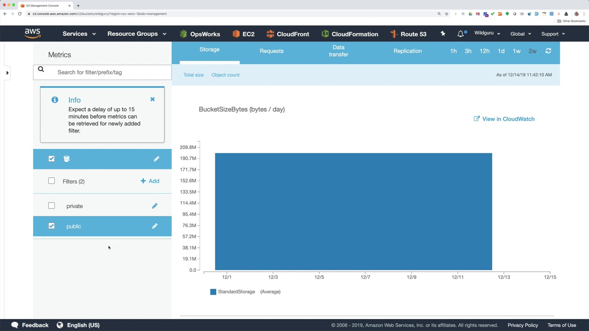This screenshot has width=589, height=331.
Task: Set the time range to 3h
Action: (x=468, y=51)
